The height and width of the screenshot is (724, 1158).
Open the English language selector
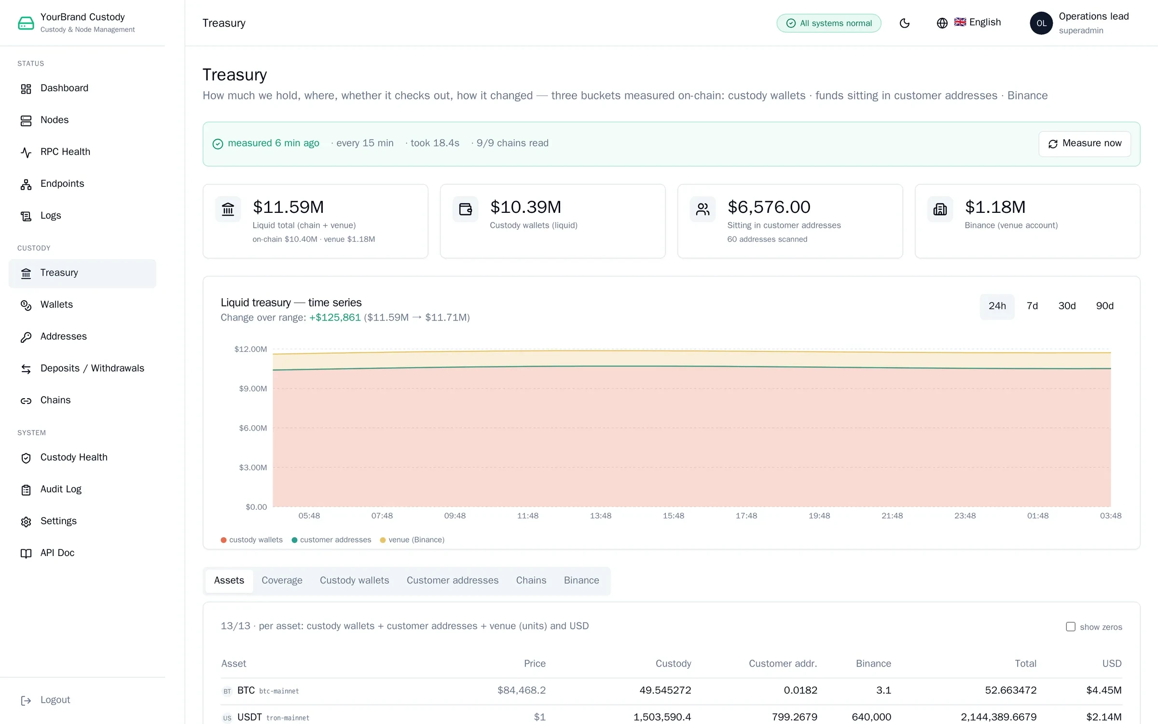coord(969,23)
